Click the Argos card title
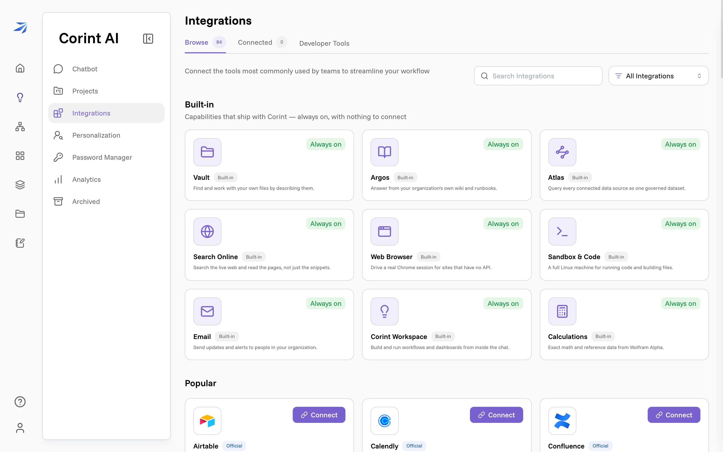The width and height of the screenshot is (723, 452). pyautogui.click(x=380, y=178)
